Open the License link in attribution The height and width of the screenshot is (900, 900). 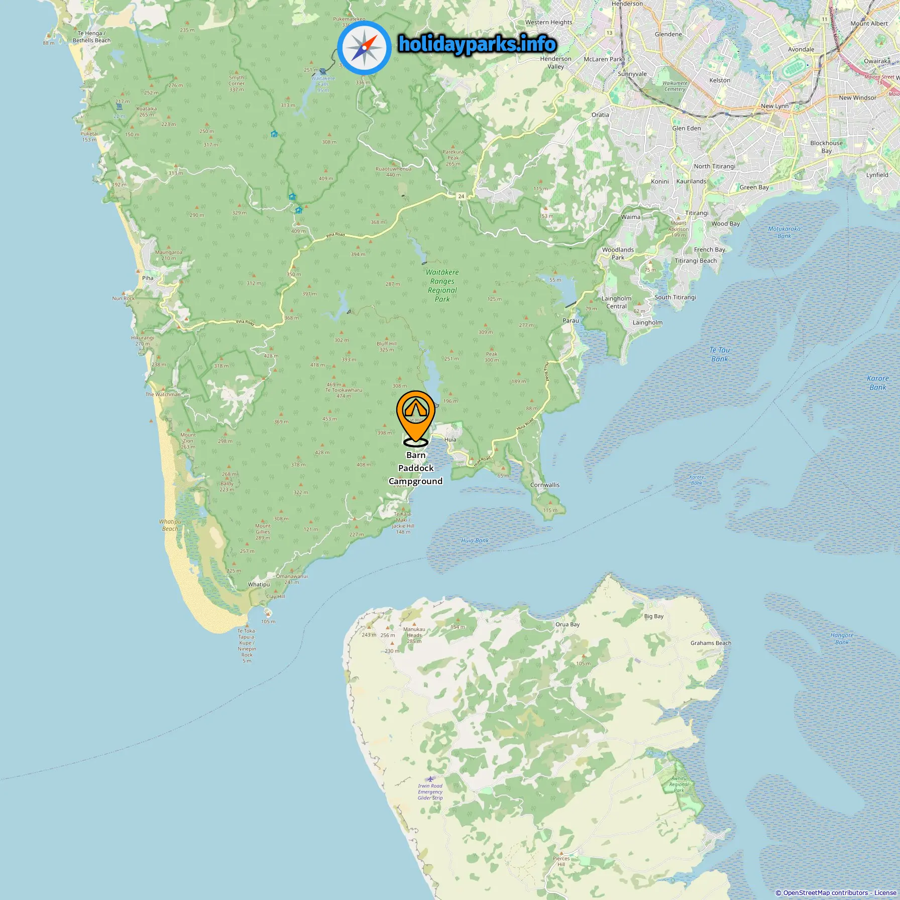click(x=885, y=892)
